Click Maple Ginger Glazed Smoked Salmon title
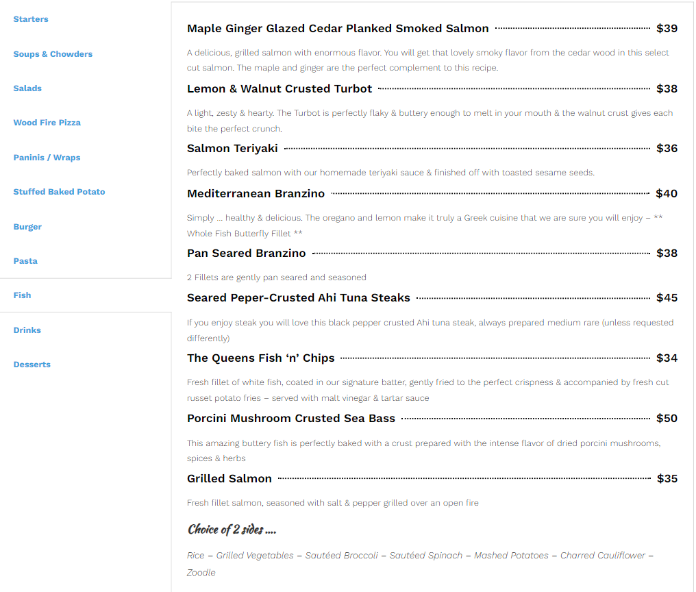This screenshot has width=696, height=592. point(338,29)
